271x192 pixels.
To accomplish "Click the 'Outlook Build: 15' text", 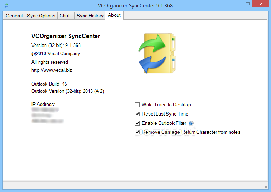I will 49,84.
